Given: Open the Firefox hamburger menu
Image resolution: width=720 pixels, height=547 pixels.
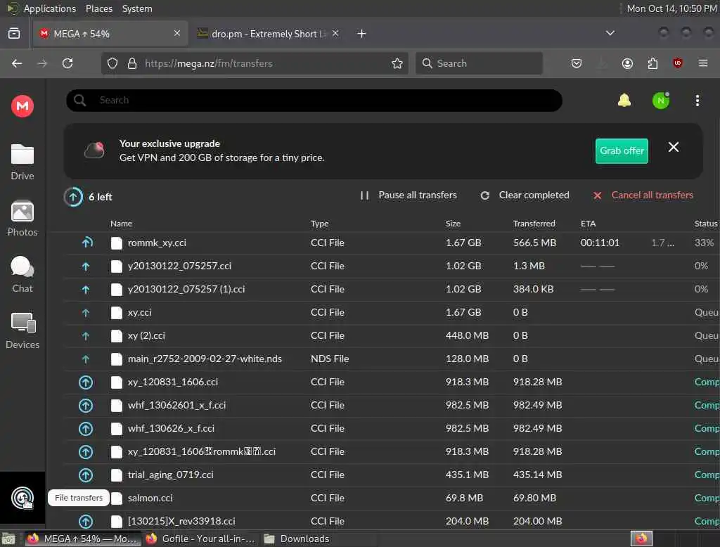Looking at the screenshot, I should click(x=702, y=63).
